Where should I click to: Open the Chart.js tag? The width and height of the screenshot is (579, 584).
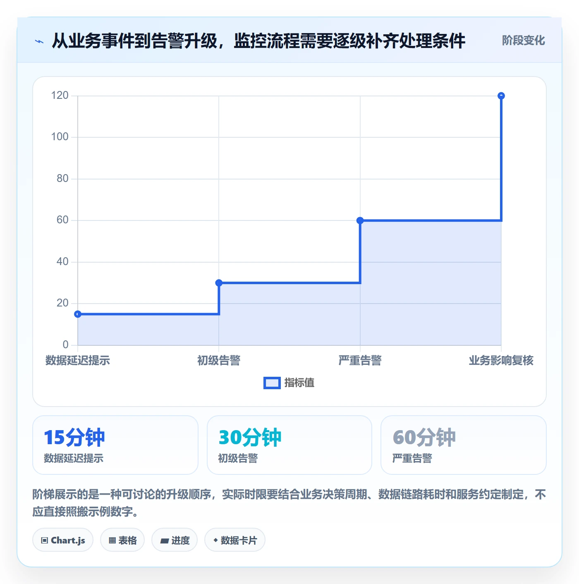coord(63,540)
